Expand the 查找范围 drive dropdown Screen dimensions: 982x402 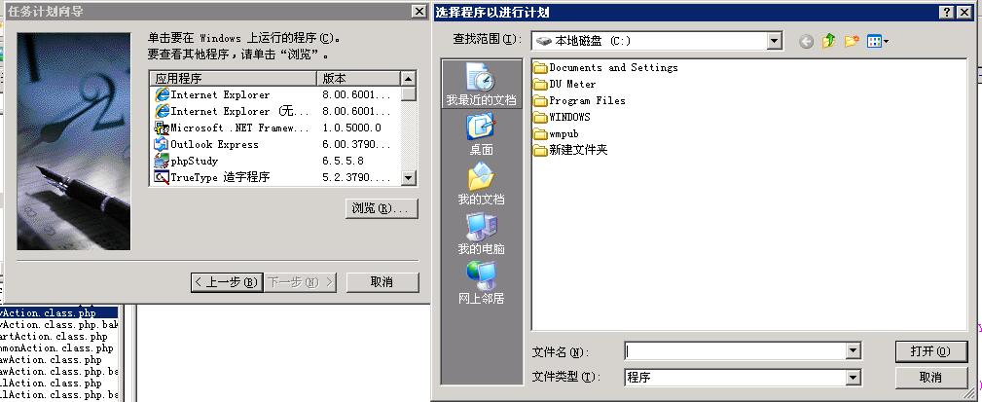coord(775,41)
